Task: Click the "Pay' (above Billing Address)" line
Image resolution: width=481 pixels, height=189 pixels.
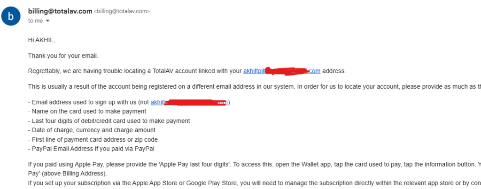Action: coord(67,173)
